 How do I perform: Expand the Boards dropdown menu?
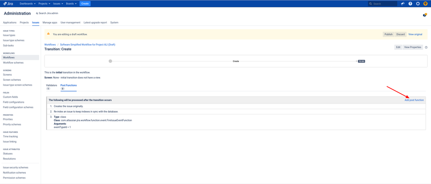point(71,3)
